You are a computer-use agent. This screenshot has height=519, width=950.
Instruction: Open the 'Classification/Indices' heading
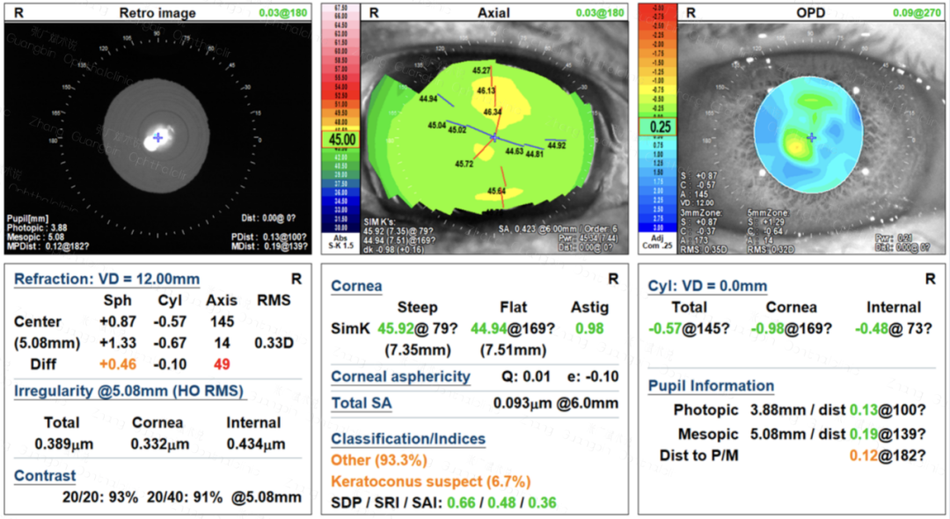pyautogui.click(x=408, y=438)
